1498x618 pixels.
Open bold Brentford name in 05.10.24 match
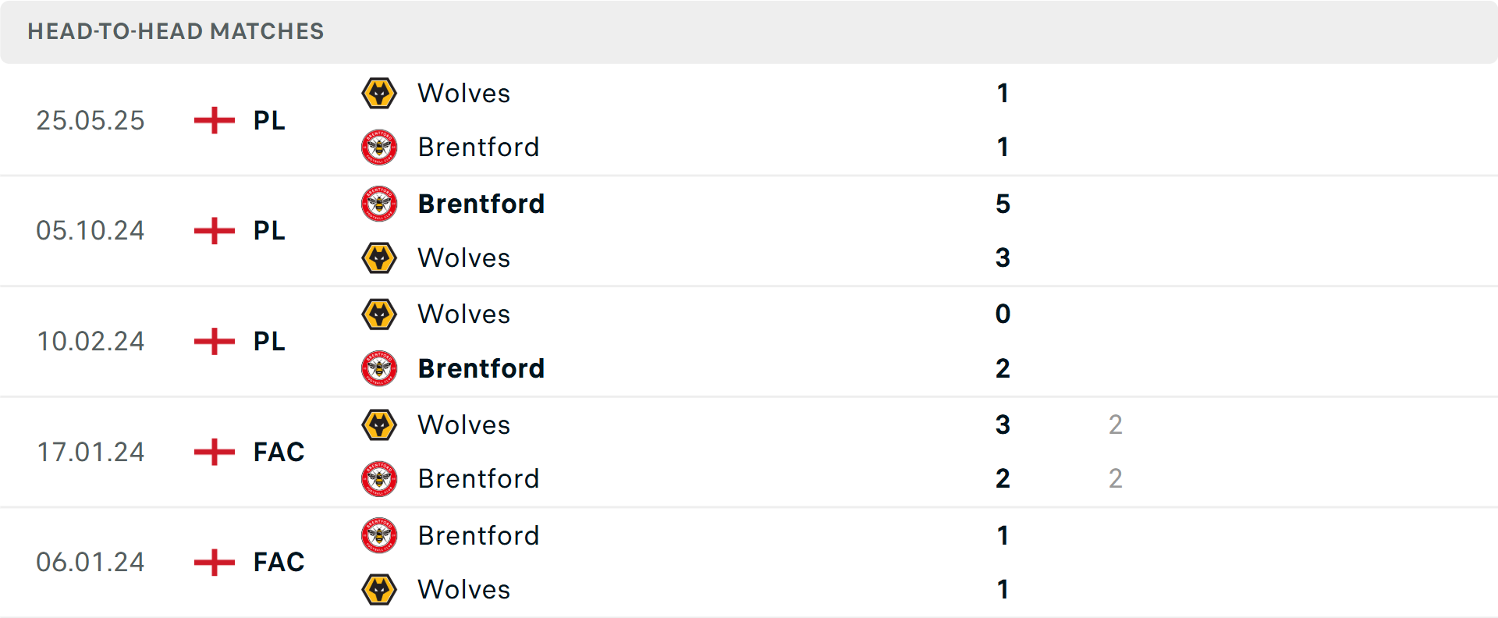481,204
